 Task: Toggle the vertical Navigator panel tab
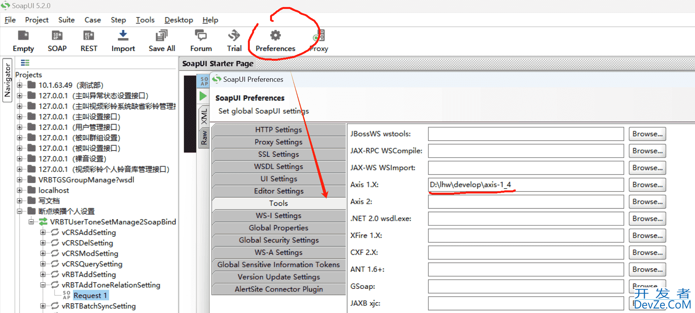[7, 80]
